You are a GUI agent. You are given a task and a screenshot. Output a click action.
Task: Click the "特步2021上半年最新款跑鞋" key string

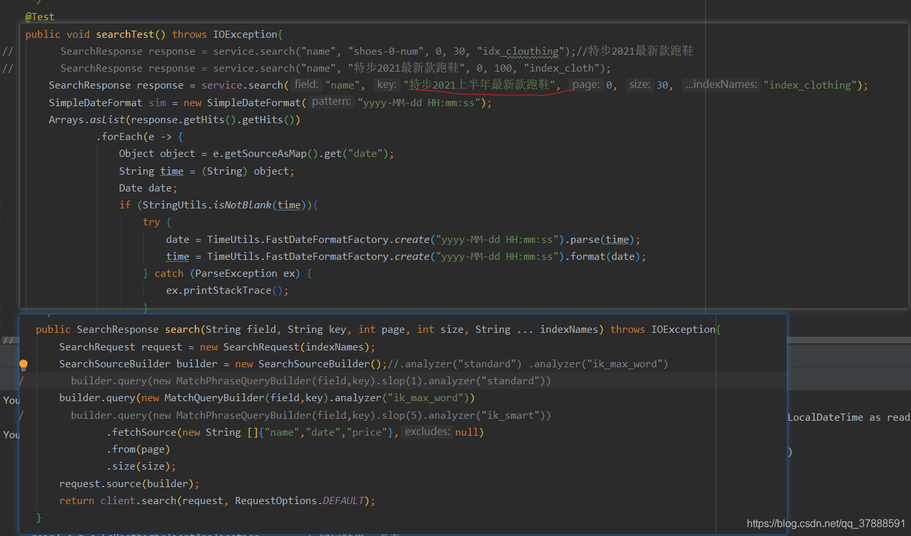482,85
